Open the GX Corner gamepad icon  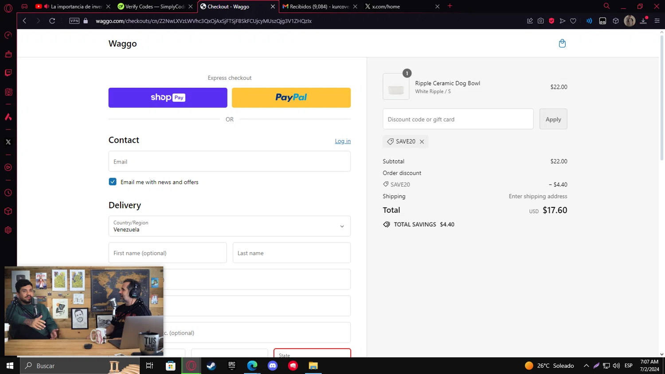[24, 6]
